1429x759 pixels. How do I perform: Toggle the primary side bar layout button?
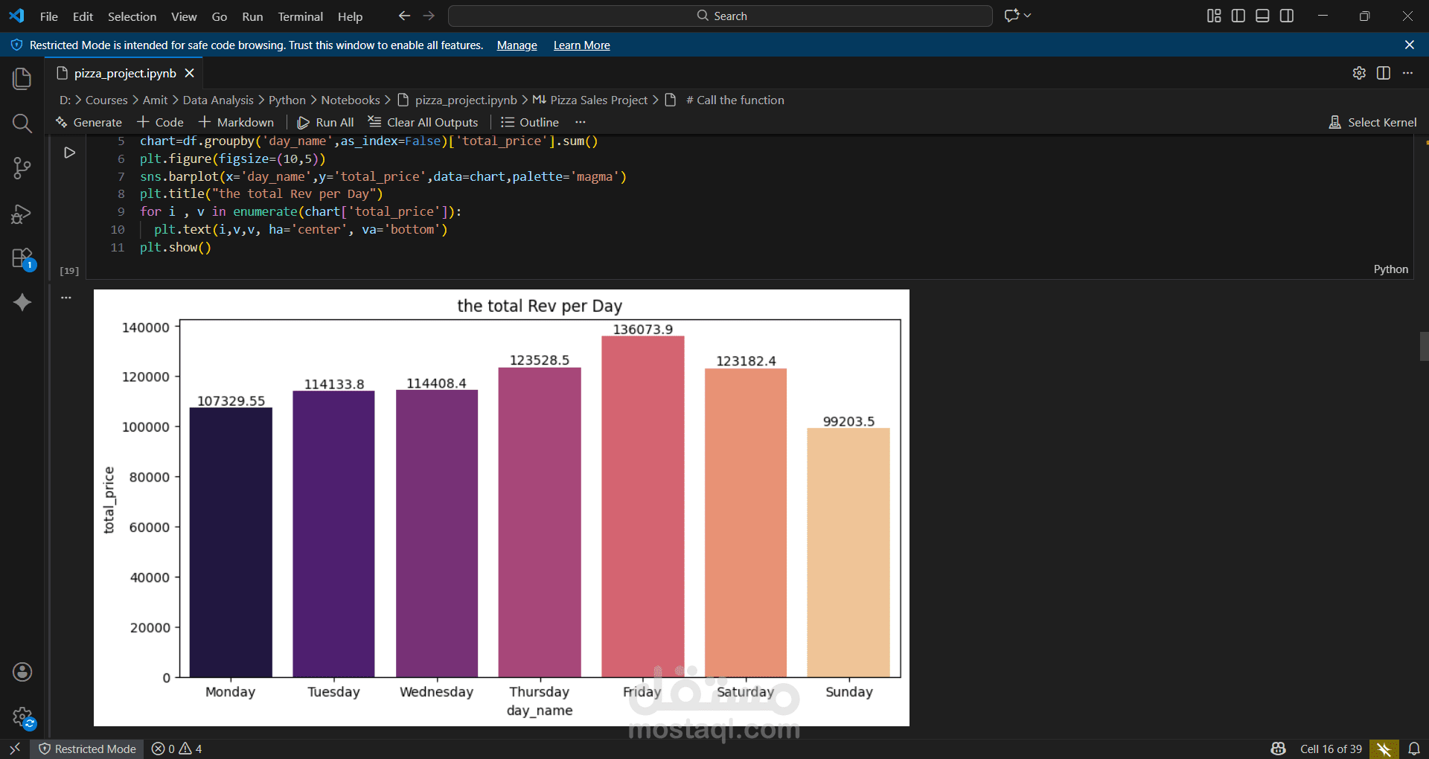[x=1238, y=16]
